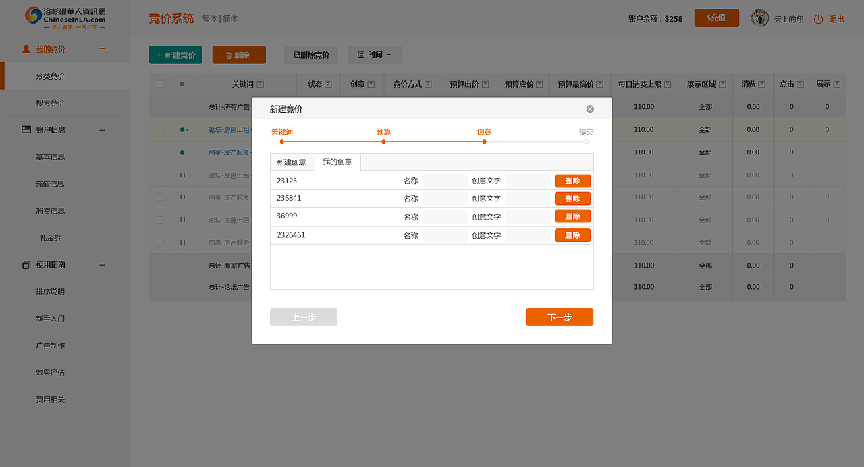Screen dimensions: 864x467
Task: Click the 下一步 button in the dialog
Action: point(560,317)
